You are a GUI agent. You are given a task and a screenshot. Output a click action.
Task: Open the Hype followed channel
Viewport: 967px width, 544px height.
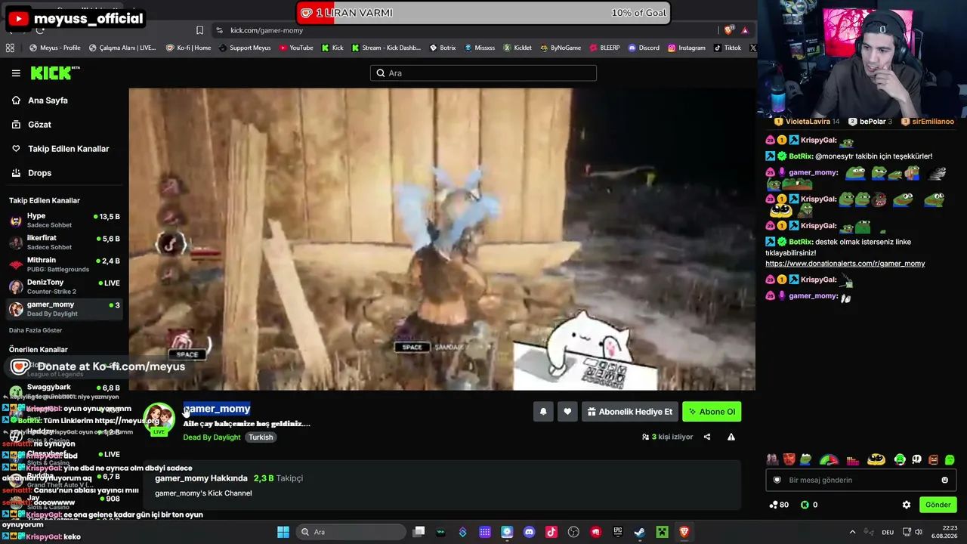pos(64,220)
